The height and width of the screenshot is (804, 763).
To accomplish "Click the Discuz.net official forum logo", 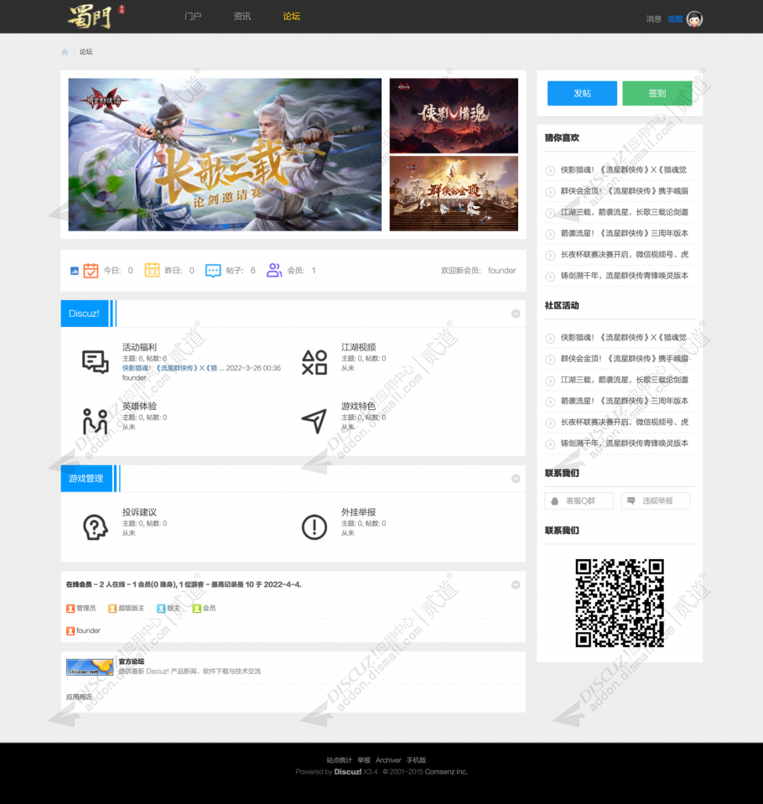I will click(x=90, y=667).
